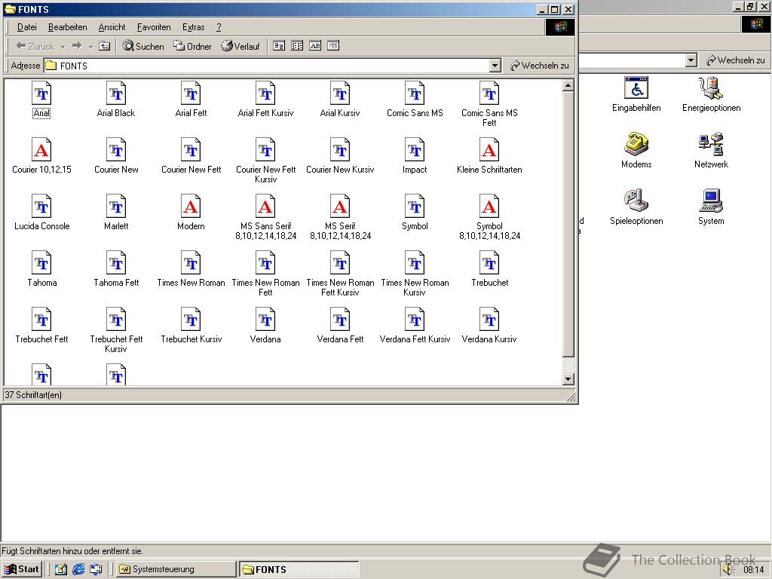Select the Symbol TrueType font icon
The width and height of the screenshot is (772, 579).
415,207
